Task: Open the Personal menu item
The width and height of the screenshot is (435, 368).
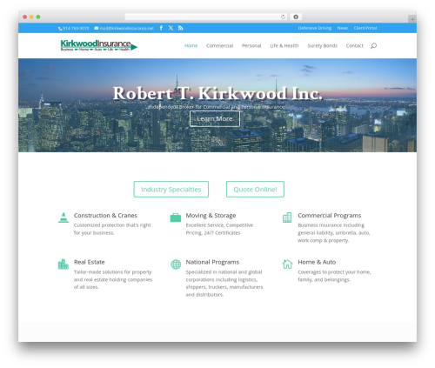Action: pyautogui.click(x=251, y=45)
